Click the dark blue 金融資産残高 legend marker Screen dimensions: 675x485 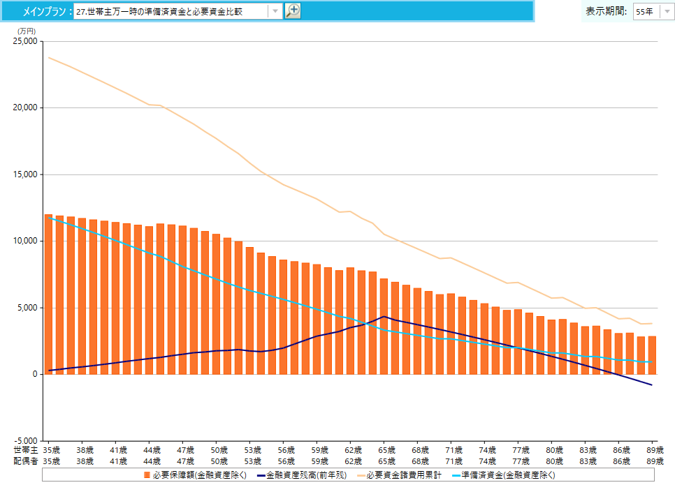261,475
